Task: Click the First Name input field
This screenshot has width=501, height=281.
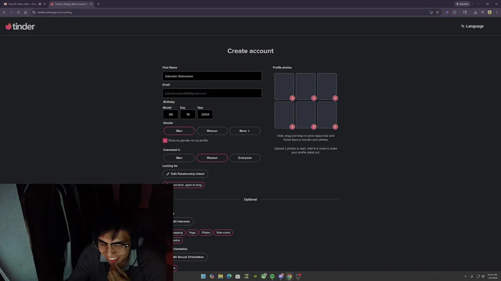Action: (212, 76)
